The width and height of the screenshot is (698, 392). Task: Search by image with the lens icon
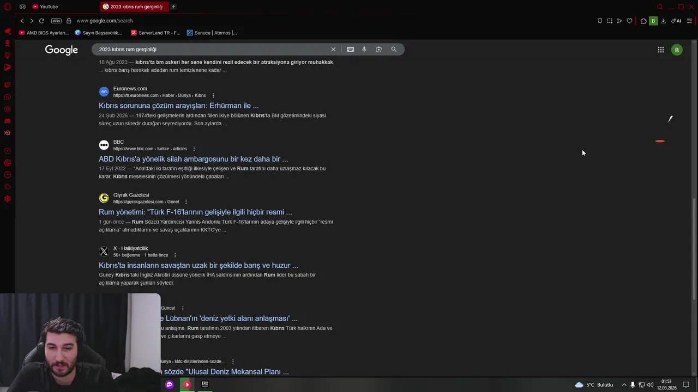pyautogui.click(x=378, y=49)
